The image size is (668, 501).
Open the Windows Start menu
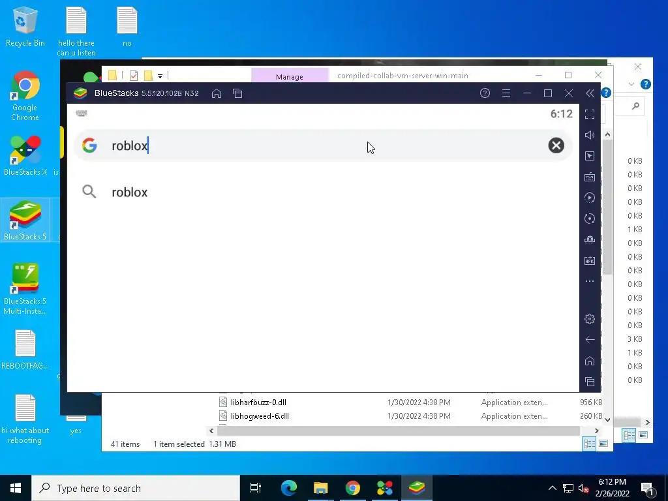point(16,488)
